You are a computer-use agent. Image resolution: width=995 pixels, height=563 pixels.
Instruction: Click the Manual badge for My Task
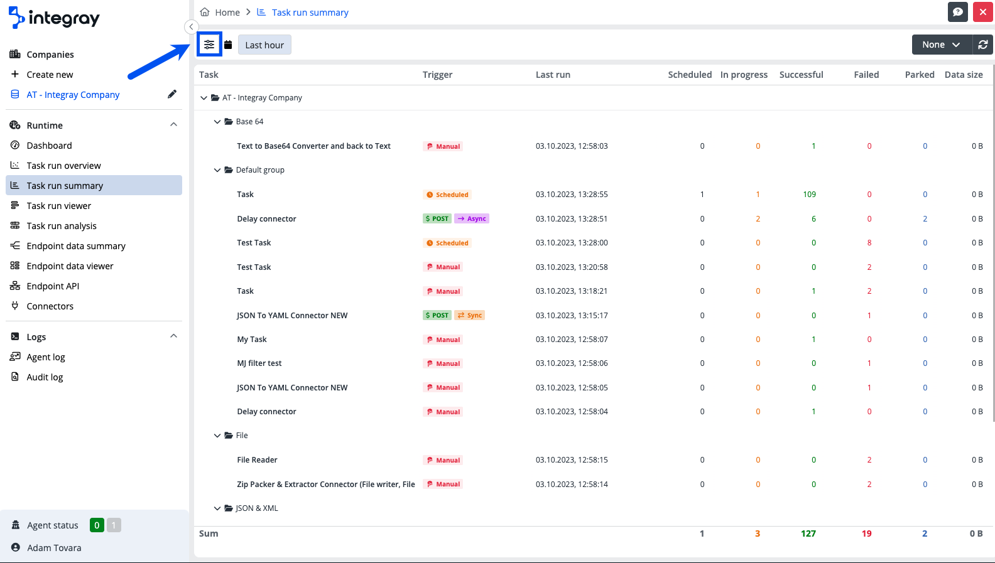tap(443, 340)
